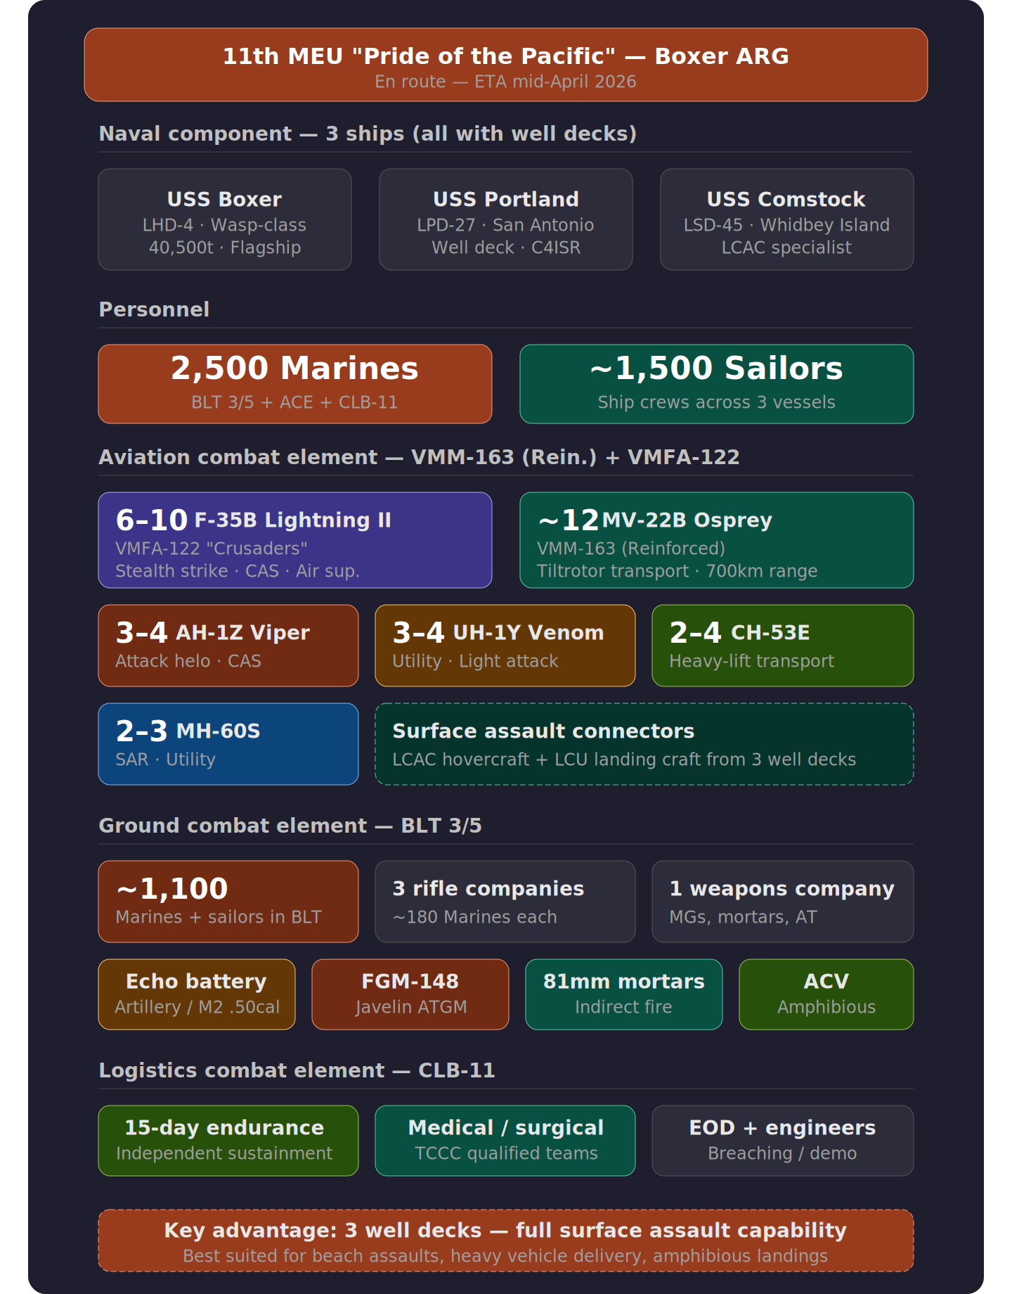Select the USS Boxer ship card
1012x1294 pixels.
pos(225,219)
